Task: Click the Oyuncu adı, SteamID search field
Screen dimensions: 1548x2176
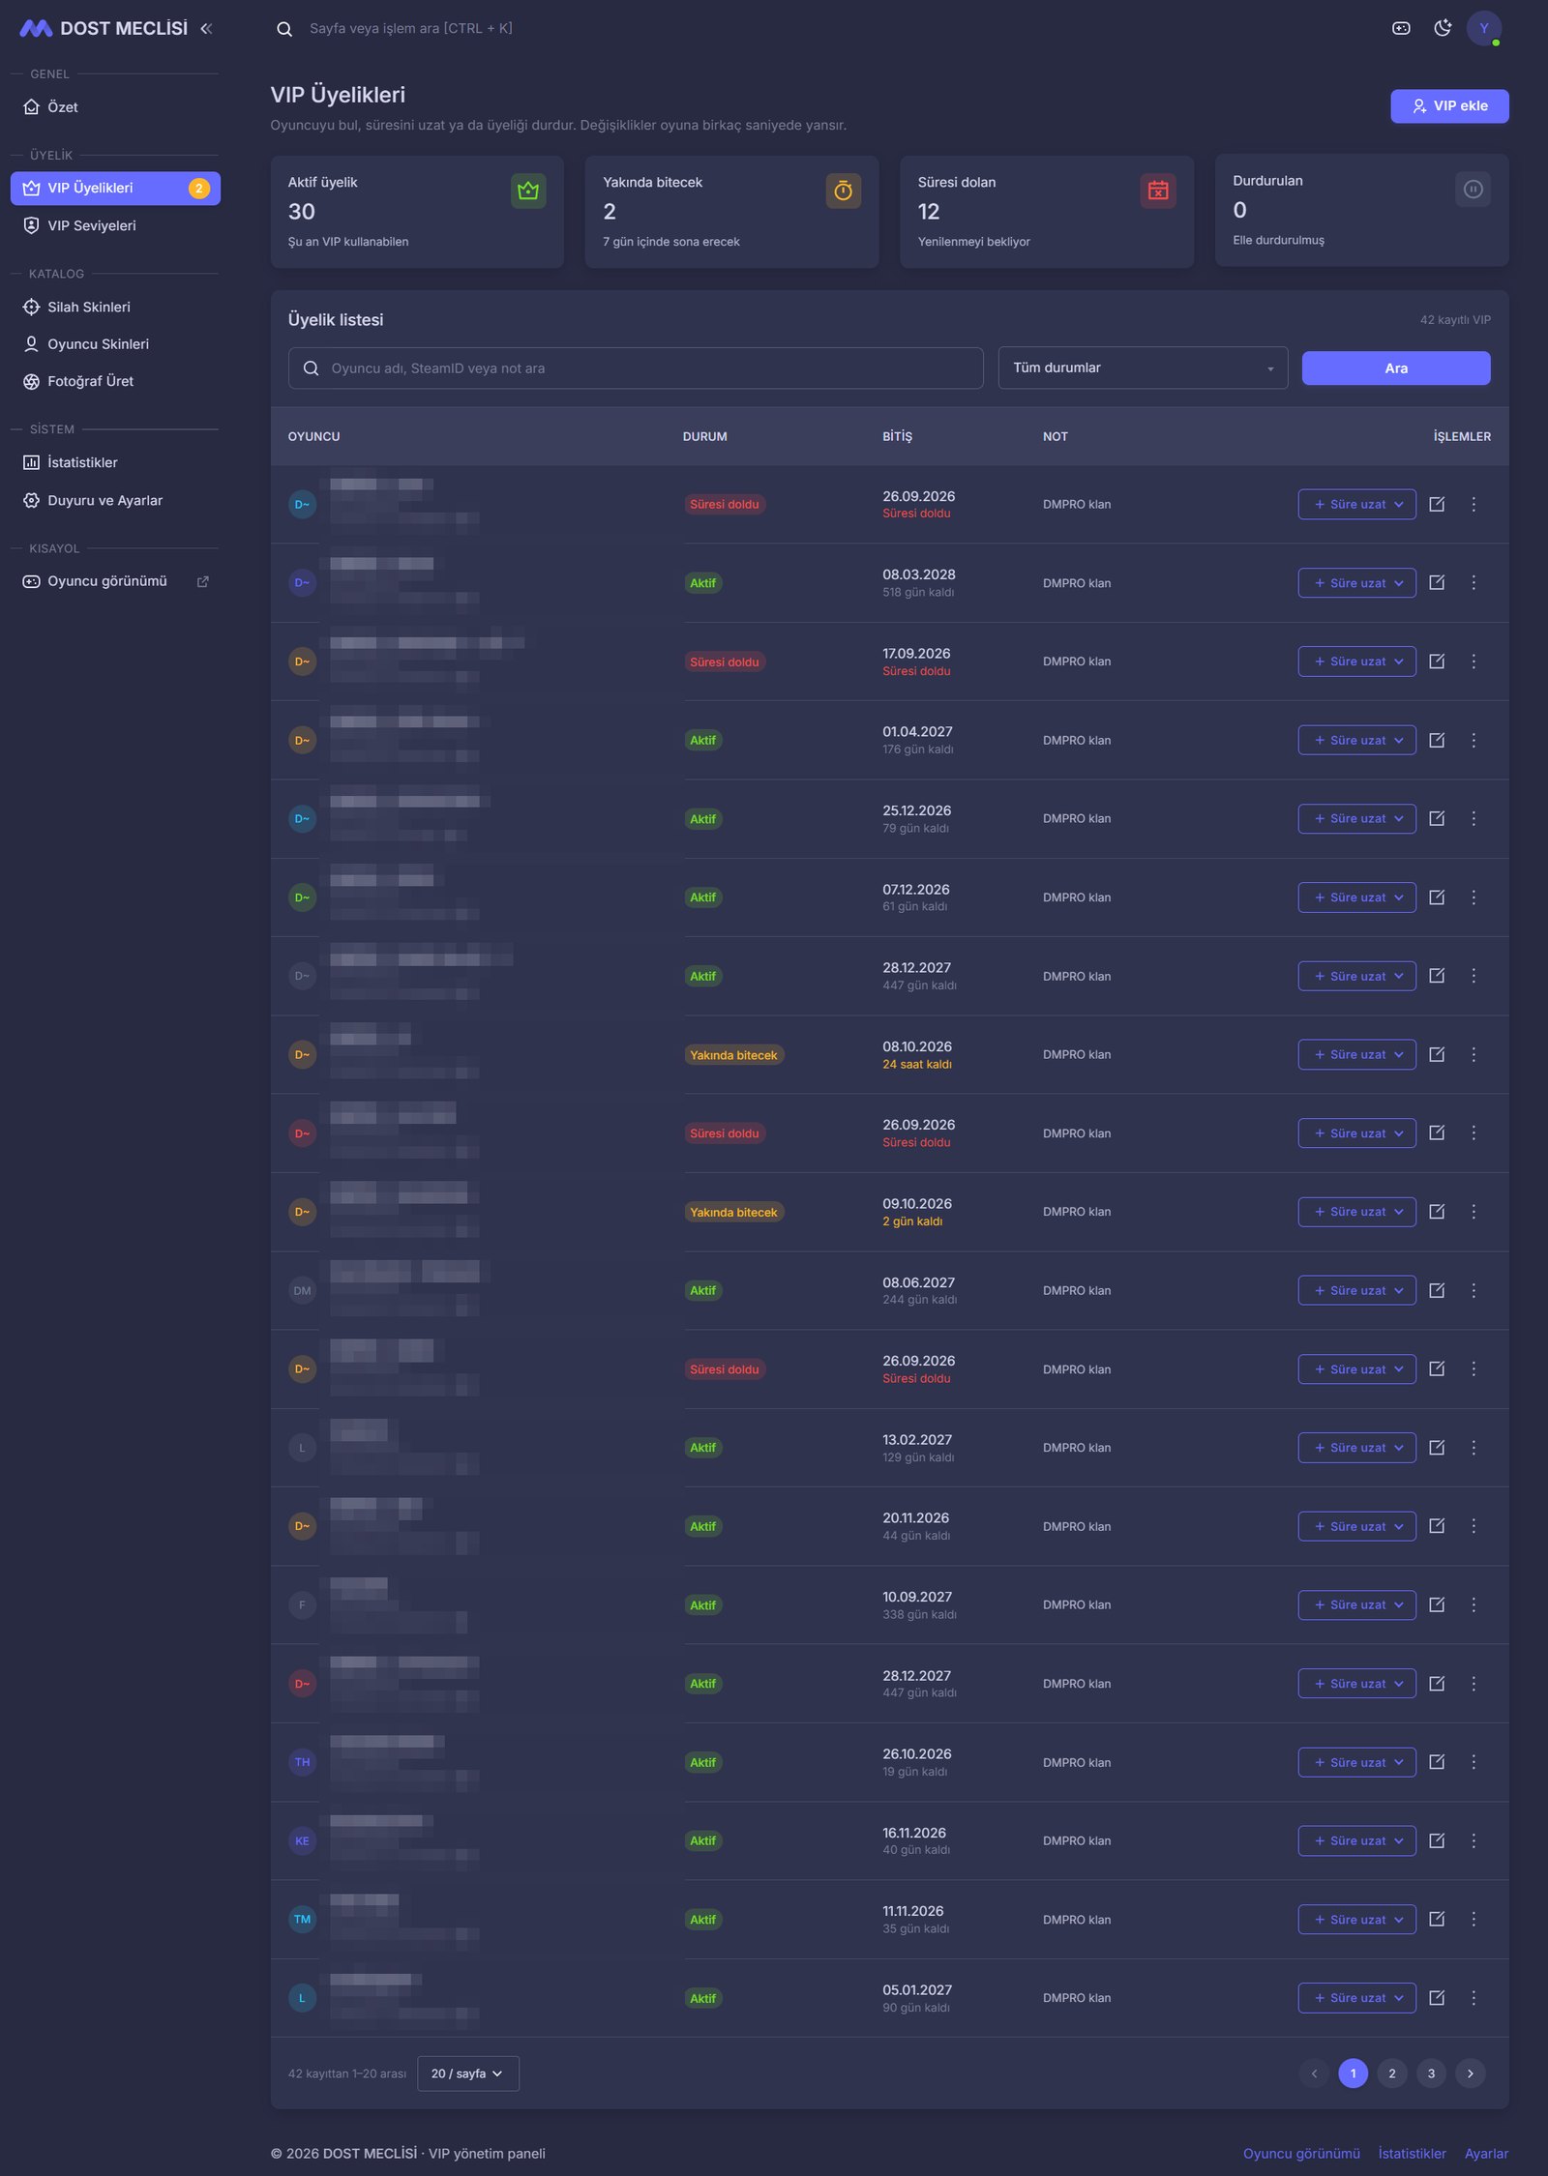Action: 636,368
